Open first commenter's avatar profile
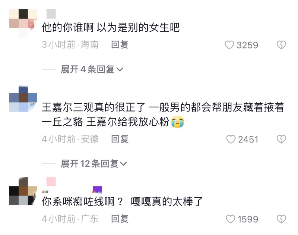Image resolution: width=298 pixels, height=235 pixels. (x=23, y=23)
